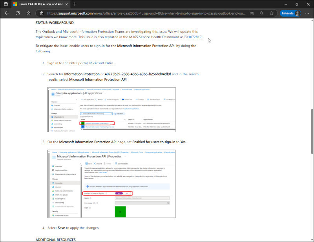Open the EX1072812 service health link
Image resolution: width=314 pixels, height=242 pixels.
(193, 37)
